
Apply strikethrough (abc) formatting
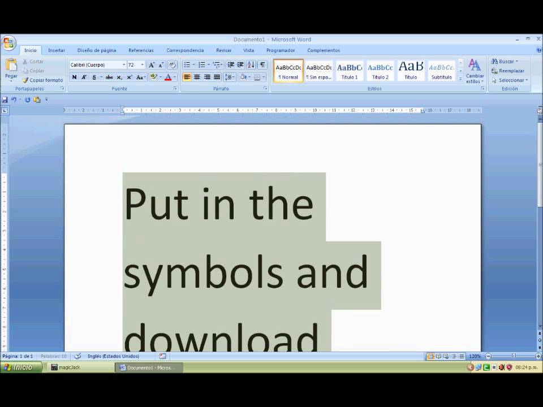(109, 77)
